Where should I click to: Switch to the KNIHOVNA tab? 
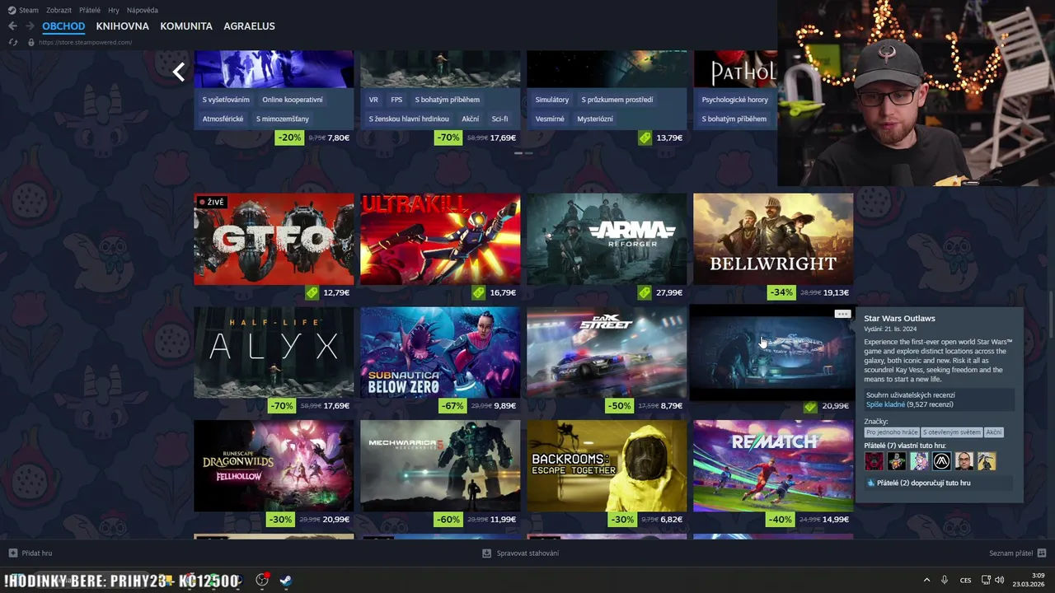(122, 26)
